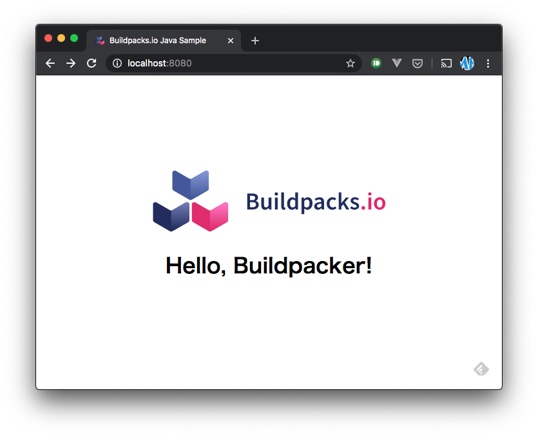This screenshot has width=538, height=437.
Task: Click the Feedly icon at page corner
Action: 481,369
